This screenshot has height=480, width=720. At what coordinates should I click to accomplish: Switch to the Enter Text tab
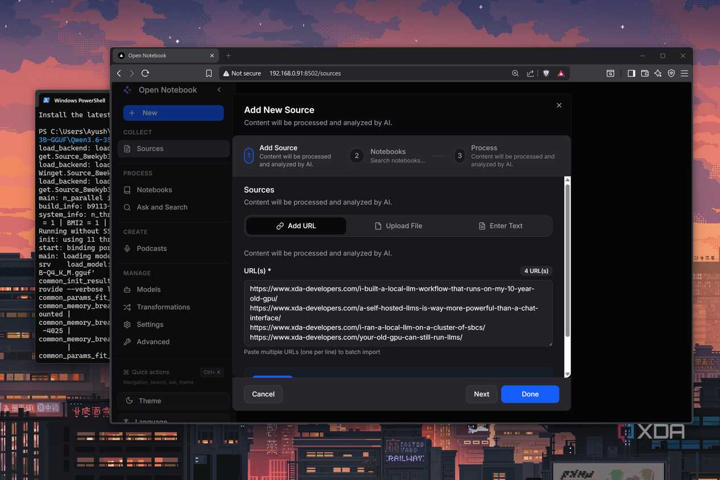tap(500, 226)
